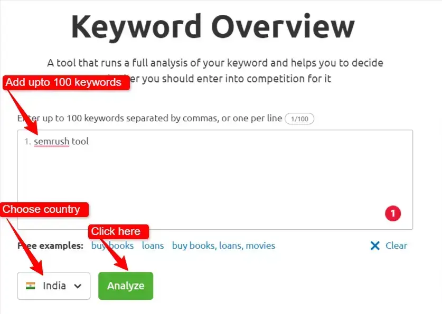Click the Choose country annotation label
Viewport: 442px width, 314px height.
click(x=43, y=209)
